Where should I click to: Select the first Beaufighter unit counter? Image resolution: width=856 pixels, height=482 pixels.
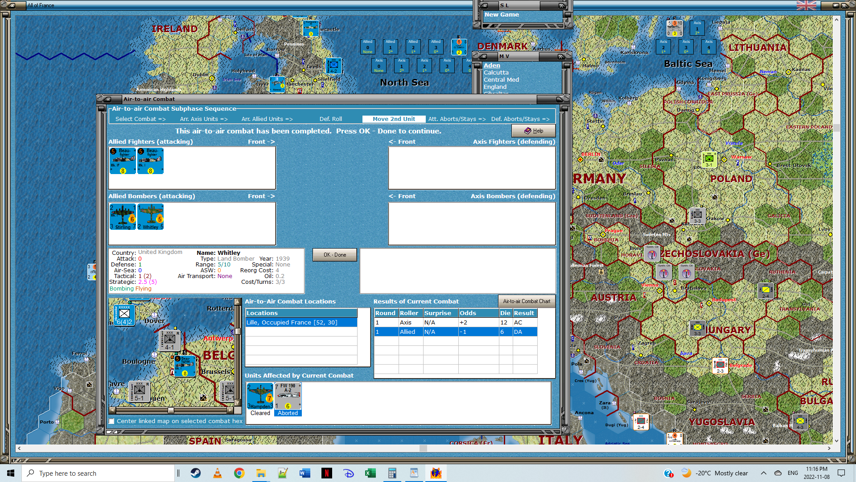tap(123, 161)
